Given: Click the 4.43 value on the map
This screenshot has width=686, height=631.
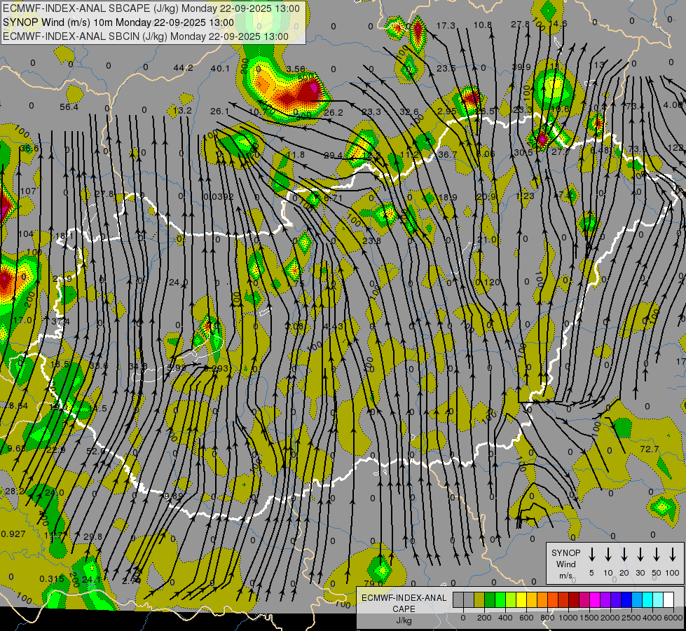Looking at the screenshot, I should 334,326.
